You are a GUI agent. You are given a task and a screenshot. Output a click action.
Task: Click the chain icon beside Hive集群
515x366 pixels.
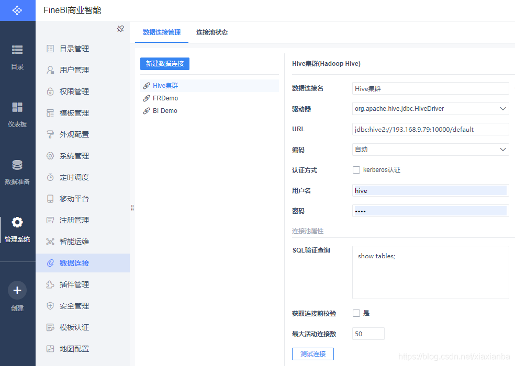(x=147, y=86)
